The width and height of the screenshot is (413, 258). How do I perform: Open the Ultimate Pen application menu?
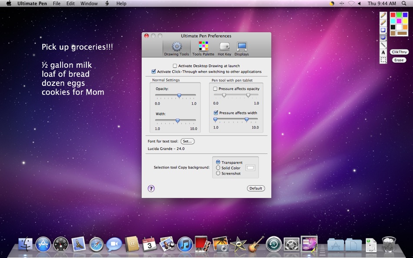coord(32,3)
